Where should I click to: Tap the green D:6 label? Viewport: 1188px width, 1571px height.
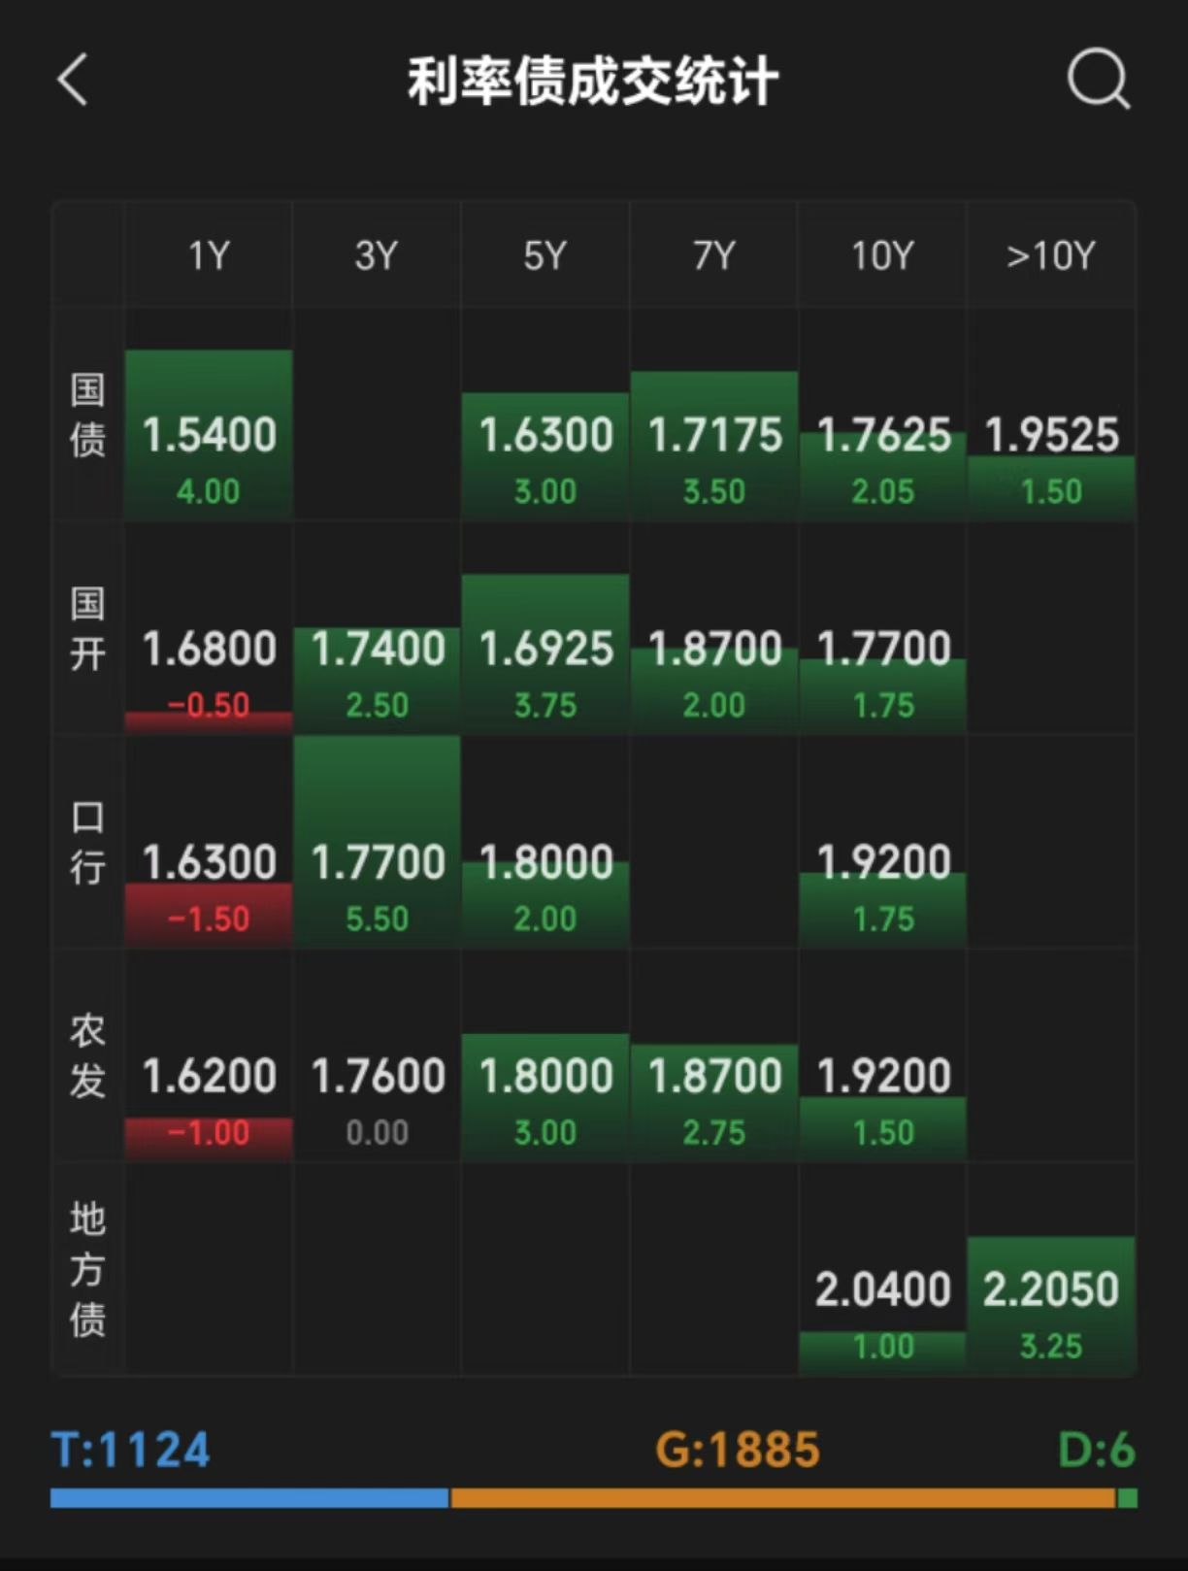pyautogui.click(x=1097, y=1451)
